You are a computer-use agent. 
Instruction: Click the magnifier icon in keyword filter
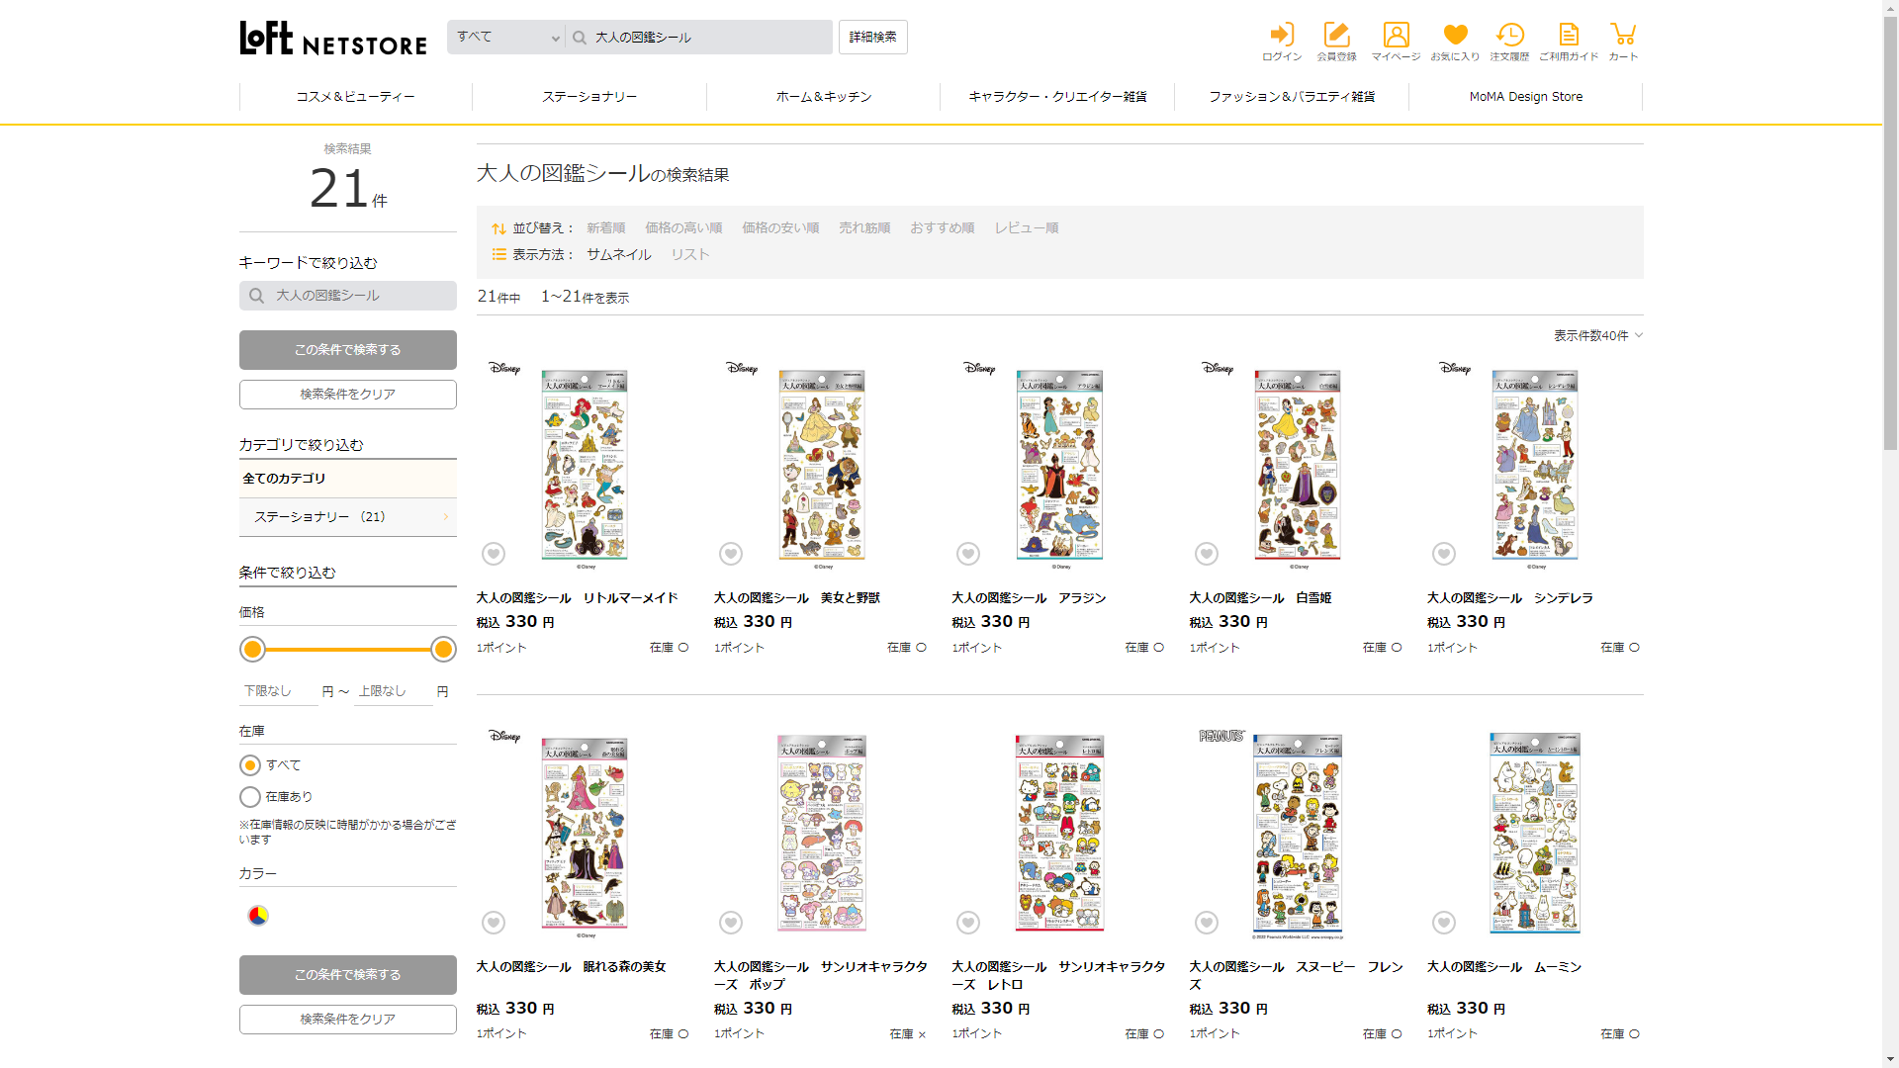pos(256,296)
